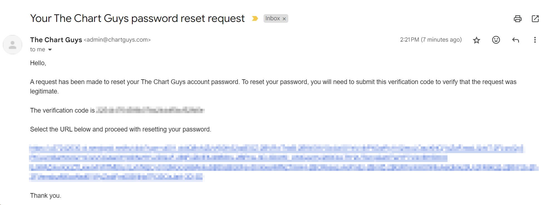
Task: Click the Inbox label chip
Action: (272, 19)
